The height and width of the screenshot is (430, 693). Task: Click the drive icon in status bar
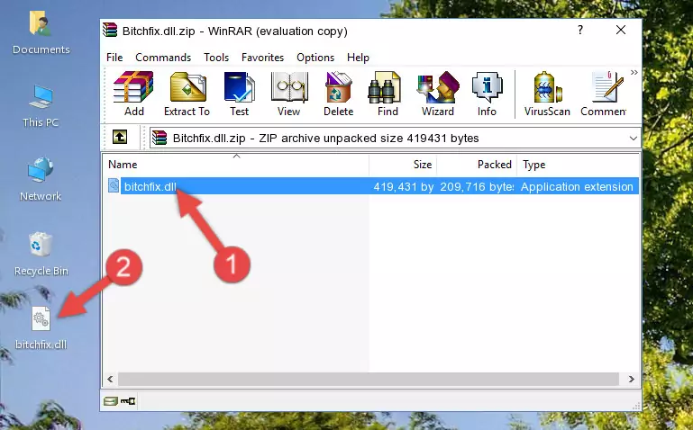(111, 401)
